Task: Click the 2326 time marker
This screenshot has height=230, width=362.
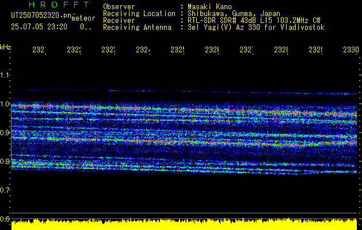Action: tap(212, 50)
